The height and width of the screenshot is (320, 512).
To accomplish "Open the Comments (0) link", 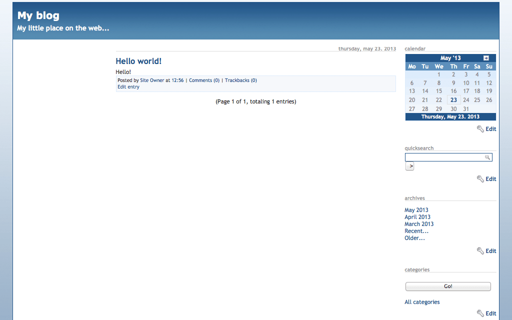I will pyautogui.click(x=204, y=80).
